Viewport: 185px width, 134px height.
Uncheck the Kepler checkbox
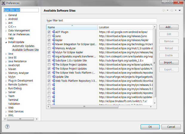pyautogui.click(x=49, y=40)
